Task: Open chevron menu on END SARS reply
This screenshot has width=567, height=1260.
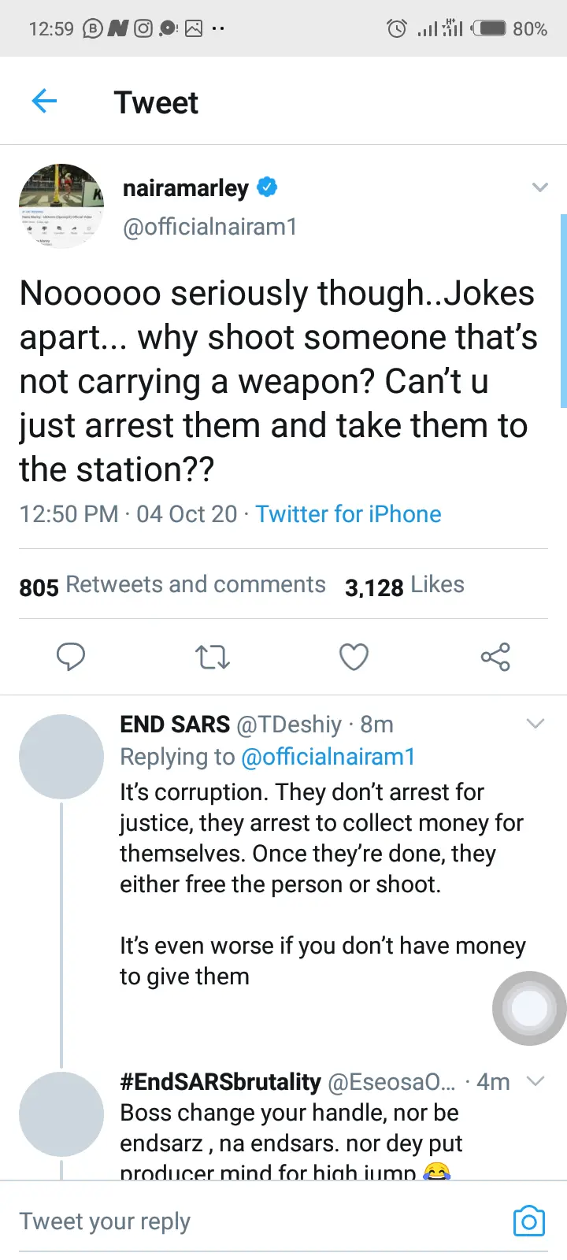Action: 535,724
